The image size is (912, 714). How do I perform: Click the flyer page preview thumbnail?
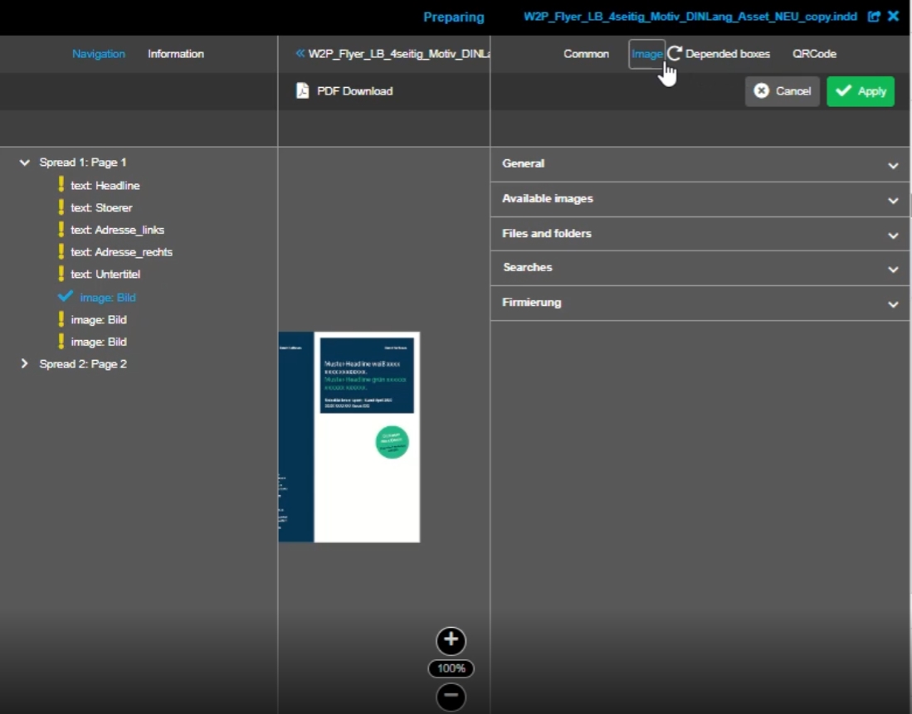[x=366, y=437]
